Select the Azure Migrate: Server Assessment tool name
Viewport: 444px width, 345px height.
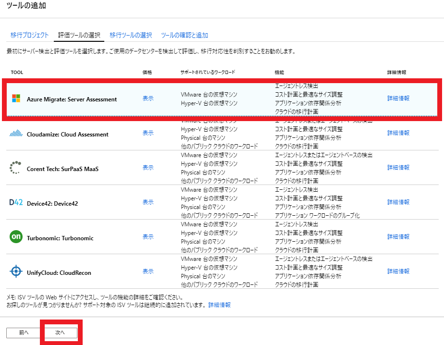(72, 99)
